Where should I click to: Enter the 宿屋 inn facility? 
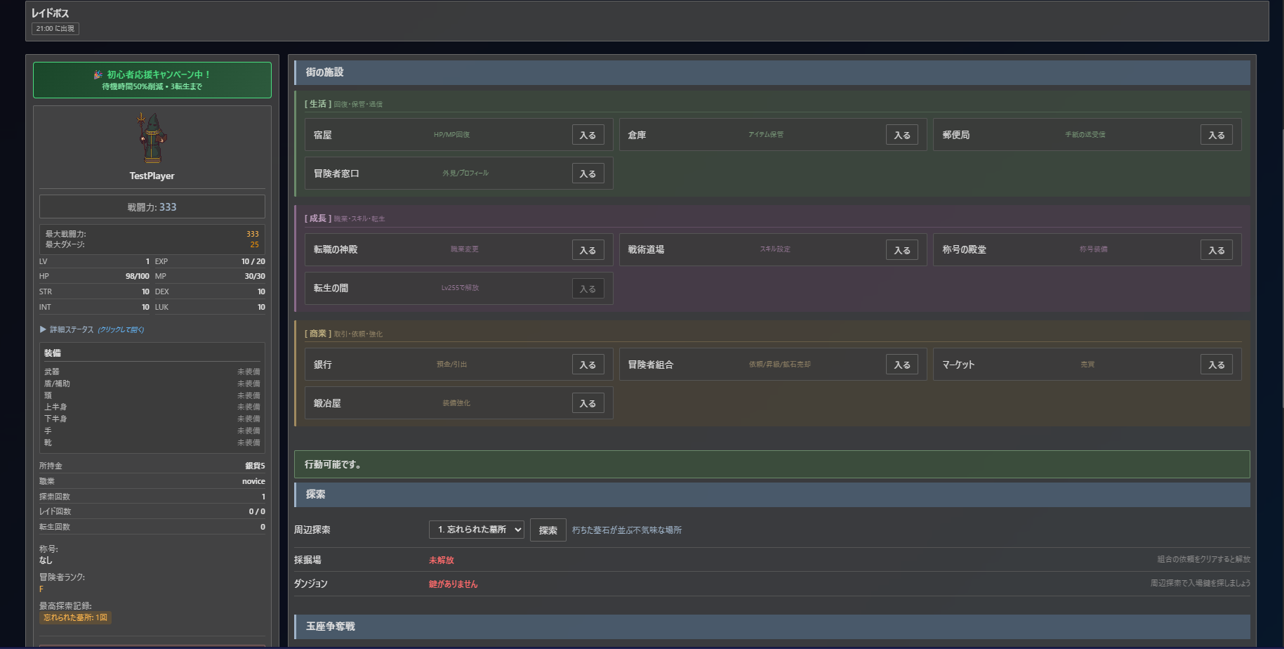pyautogui.click(x=588, y=135)
